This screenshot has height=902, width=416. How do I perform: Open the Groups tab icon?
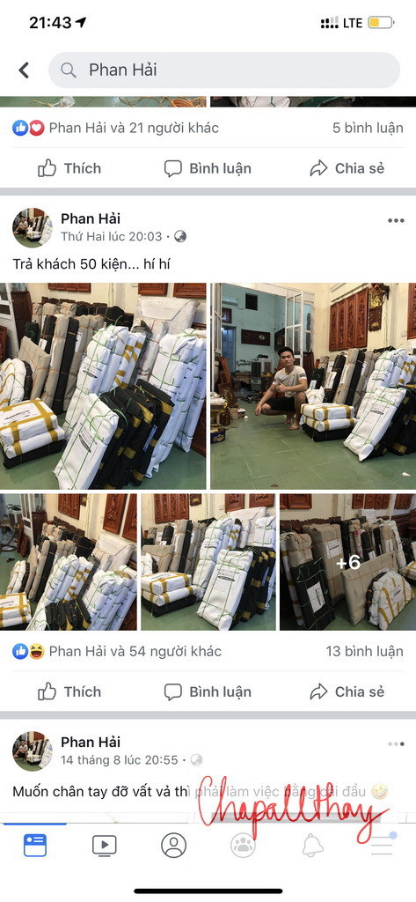(x=243, y=845)
